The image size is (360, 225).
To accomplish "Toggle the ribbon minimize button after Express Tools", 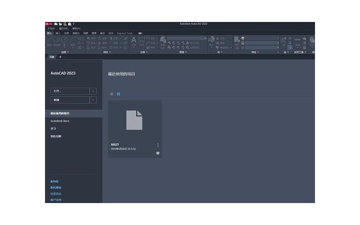I will click(x=140, y=33).
